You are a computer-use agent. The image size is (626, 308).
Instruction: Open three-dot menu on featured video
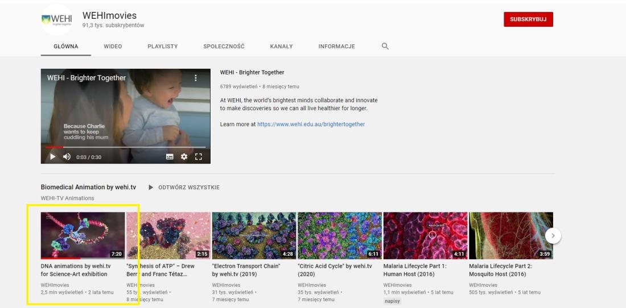196,78
